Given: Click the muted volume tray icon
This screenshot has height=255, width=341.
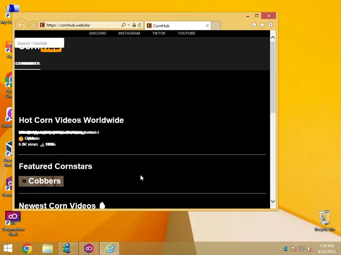Looking at the screenshot, I should 309,249.
